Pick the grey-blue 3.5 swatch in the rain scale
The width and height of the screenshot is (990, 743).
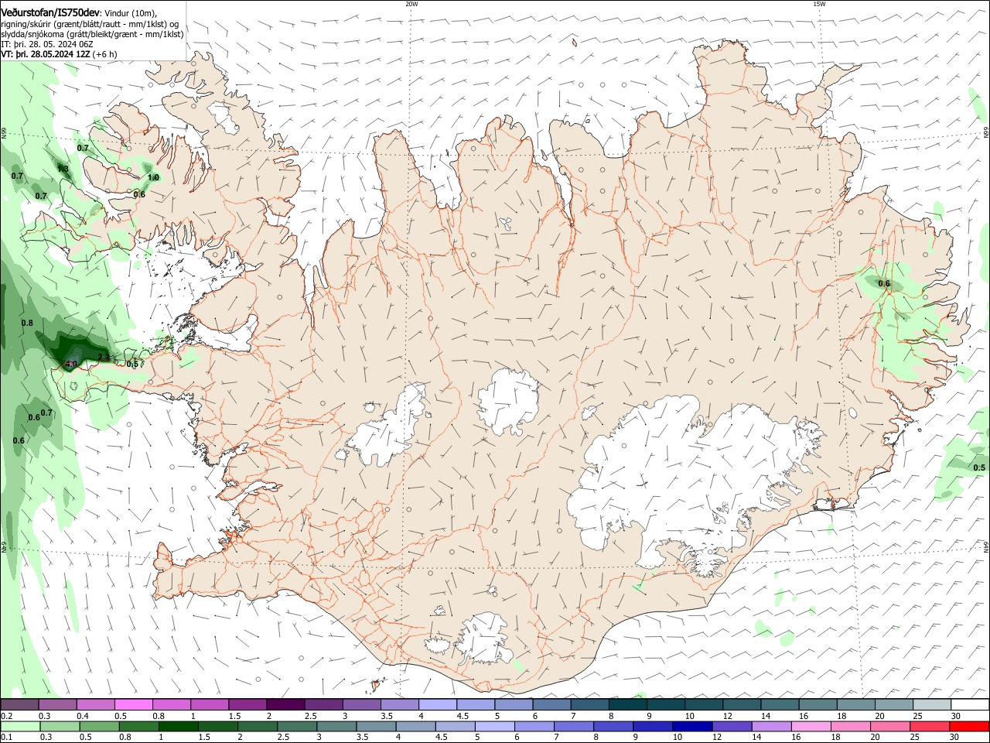point(377,726)
